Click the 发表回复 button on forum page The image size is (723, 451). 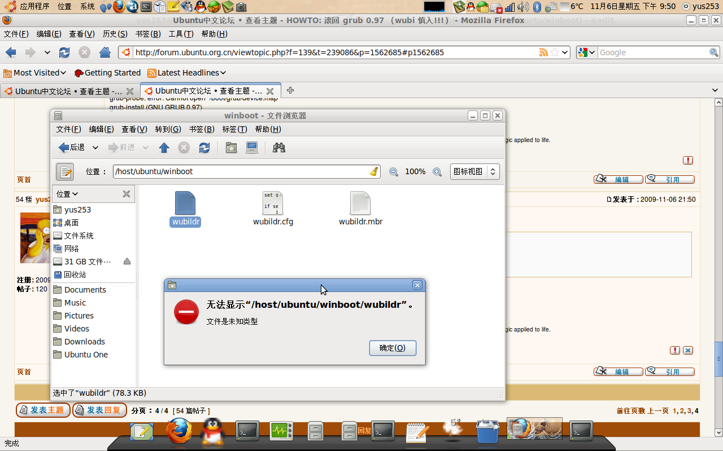point(99,410)
